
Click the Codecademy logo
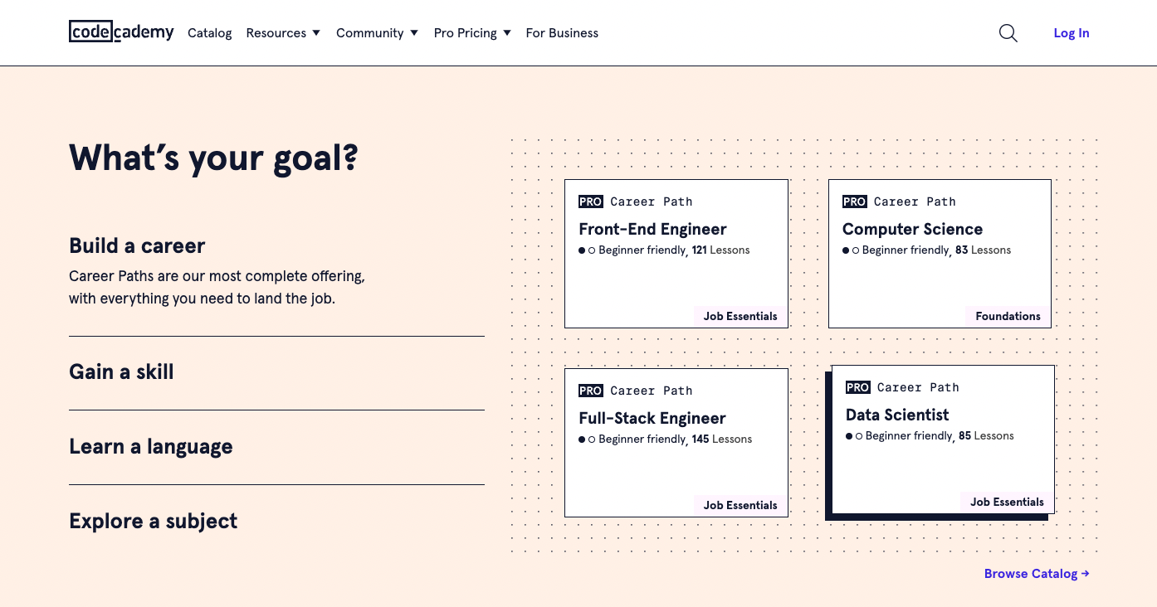121,32
